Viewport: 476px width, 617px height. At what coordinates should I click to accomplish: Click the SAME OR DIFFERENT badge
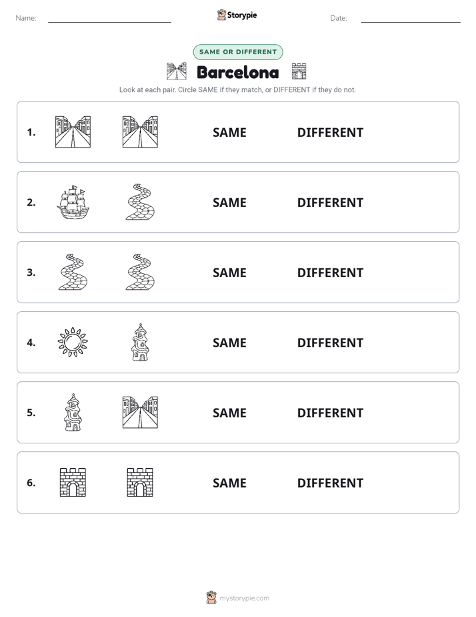(238, 52)
